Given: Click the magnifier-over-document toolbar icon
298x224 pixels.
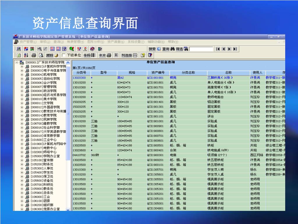Looking at the screenshot, I should [x=39, y=49].
